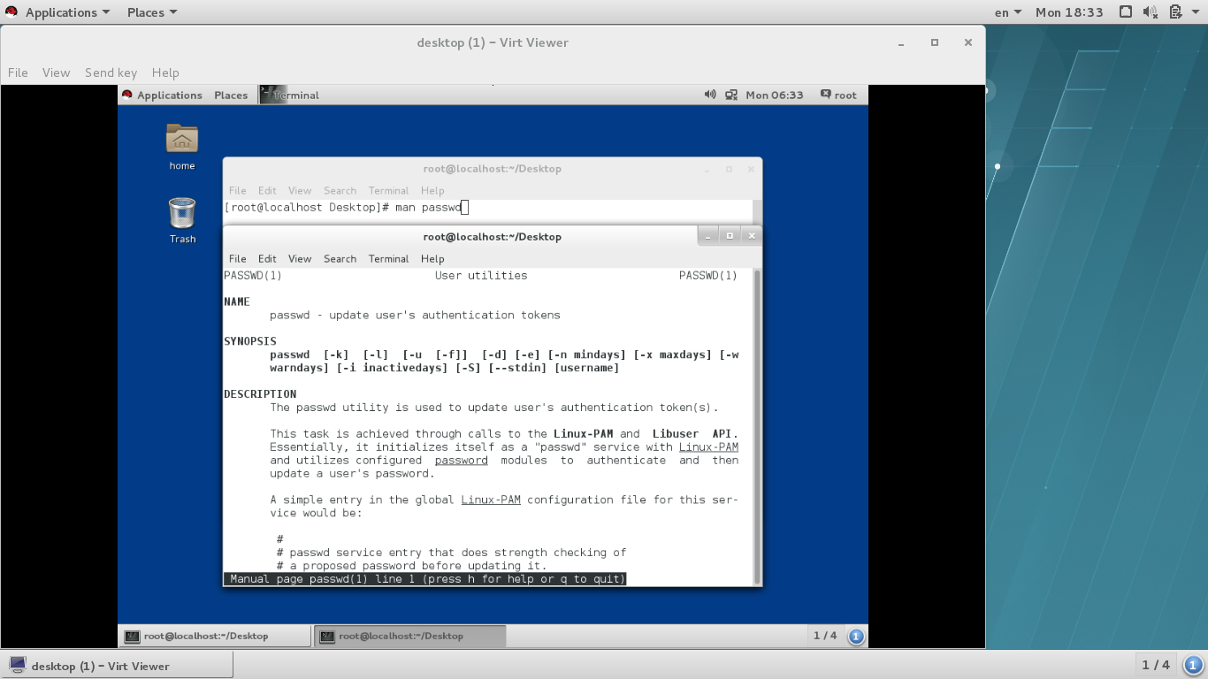Open Help menu in front terminal
The height and width of the screenshot is (679, 1208).
(432, 258)
